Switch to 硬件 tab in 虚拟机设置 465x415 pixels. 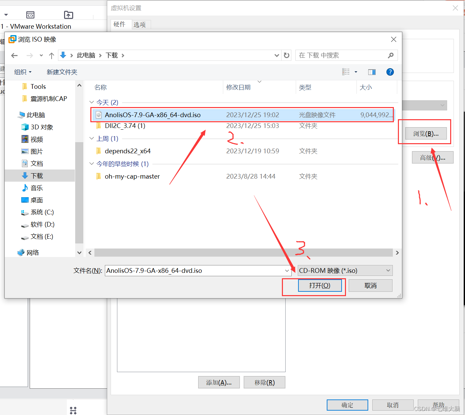click(119, 24)
